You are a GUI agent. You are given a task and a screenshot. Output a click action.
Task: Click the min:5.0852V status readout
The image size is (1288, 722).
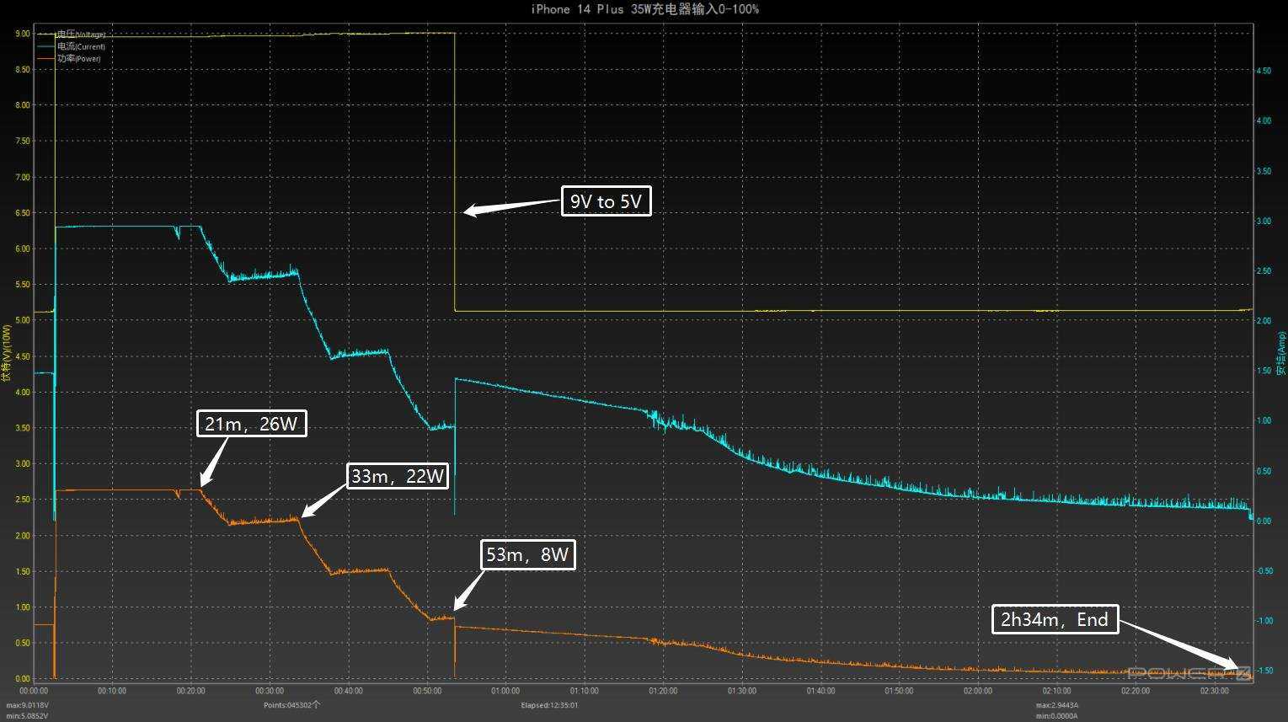[x=28, y=715]
